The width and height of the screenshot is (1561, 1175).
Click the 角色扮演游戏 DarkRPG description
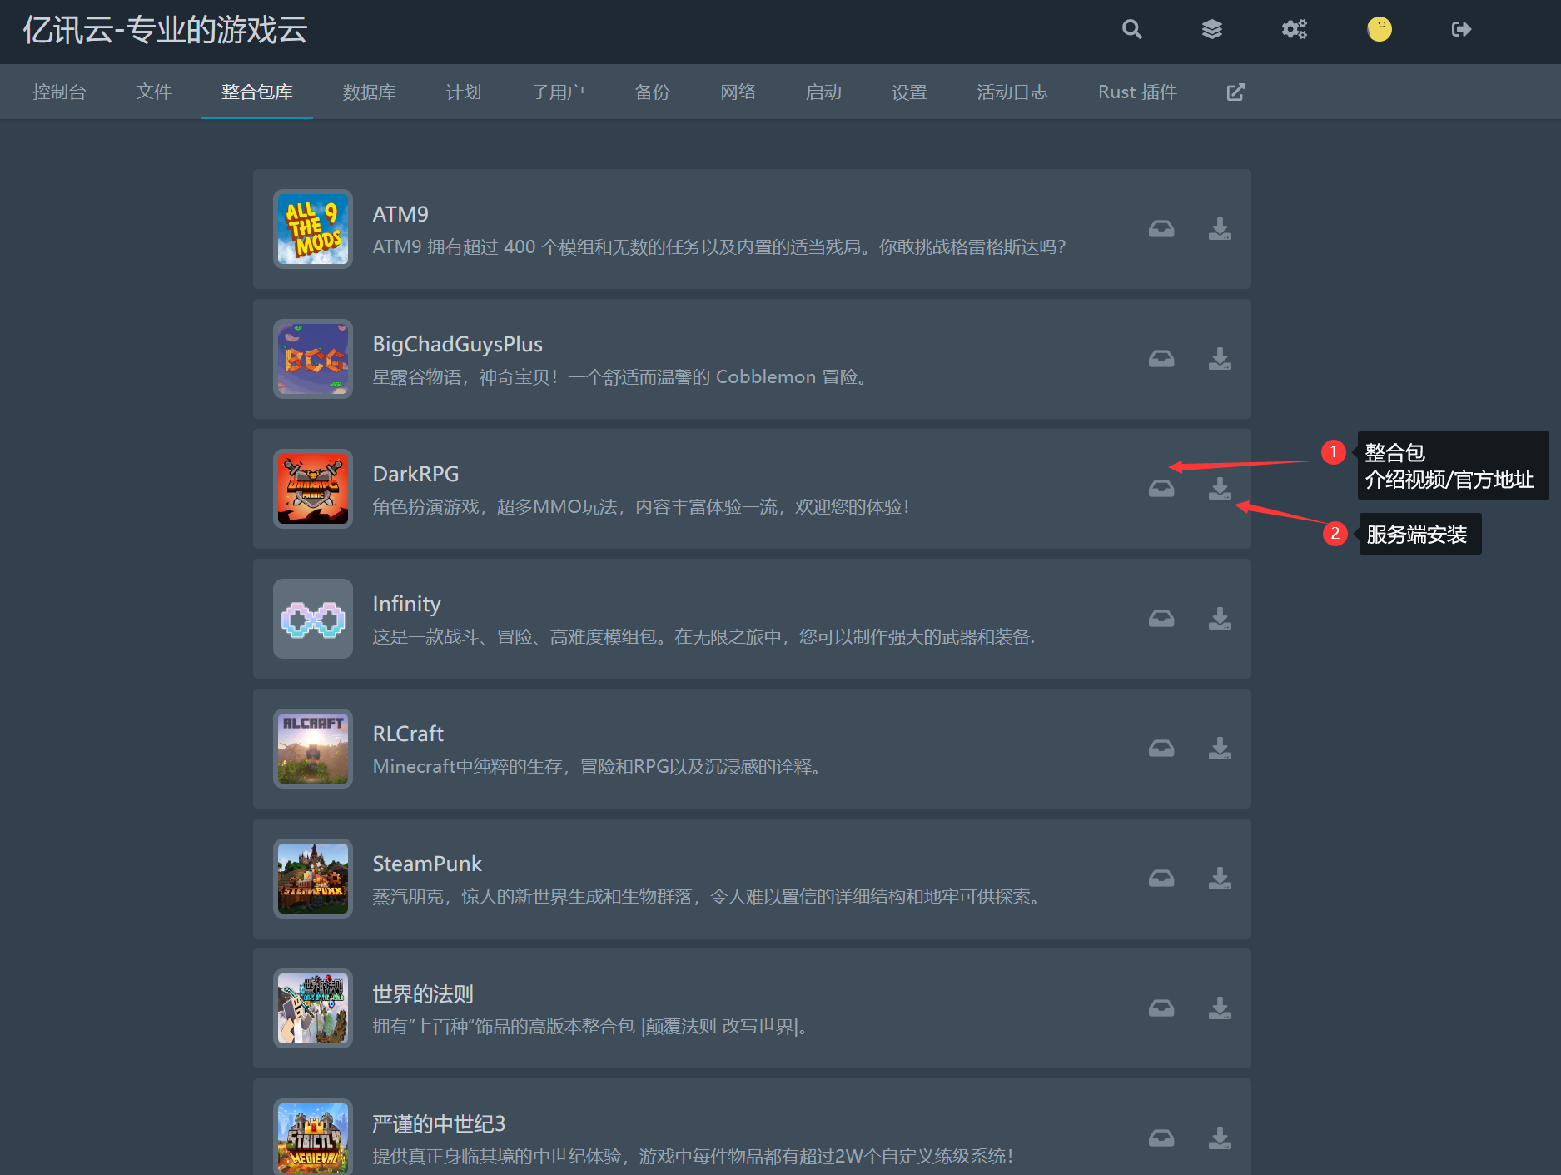pyautogui.click(x=642, y=506)
